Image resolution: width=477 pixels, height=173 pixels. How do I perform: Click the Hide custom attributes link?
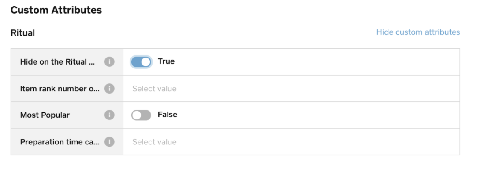418,32
